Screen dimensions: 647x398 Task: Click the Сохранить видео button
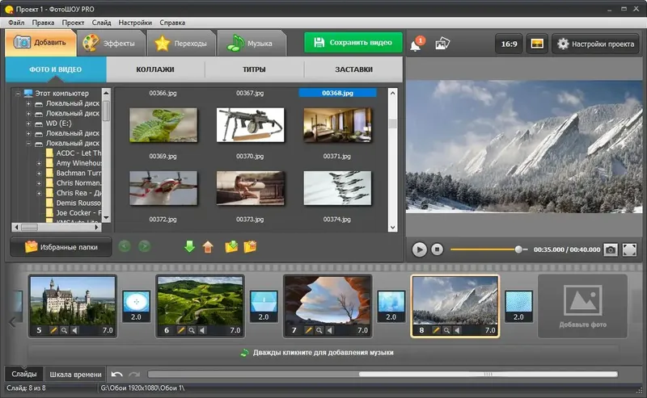click(x=353, y=43)
